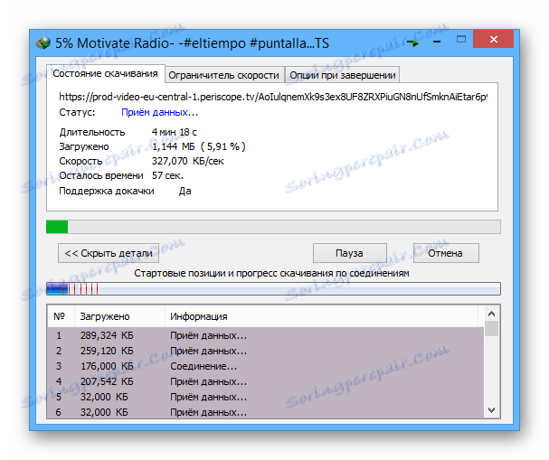549x460 pixels.
Task: Click the Длительность label
Action: click(x=92, y=132)
